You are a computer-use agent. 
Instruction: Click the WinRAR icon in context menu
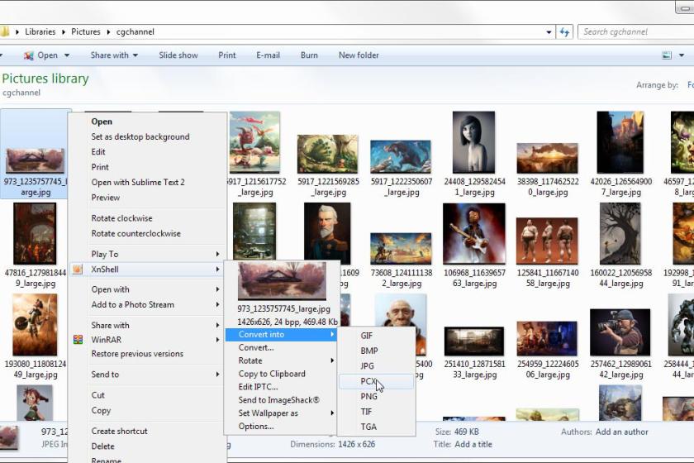tap(78, 339)
